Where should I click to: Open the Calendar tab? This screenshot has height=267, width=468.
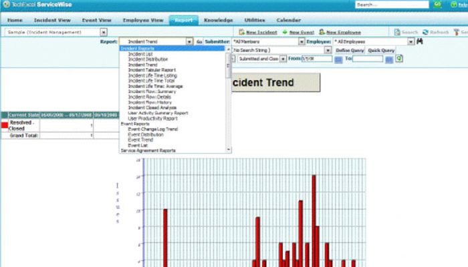(289, 20)
